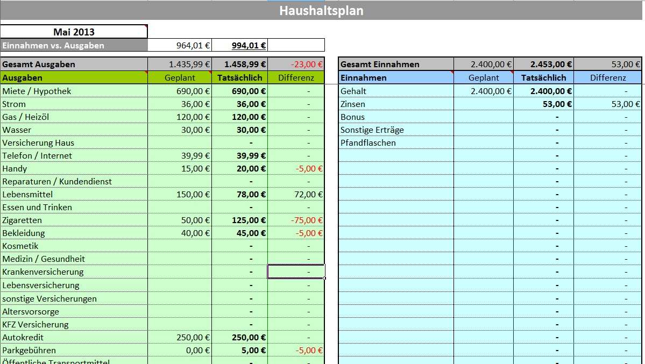This screenshot has height=364, width=645.
Task: Select Lebensmittel actual value 78,00 €
Action: click(240, 195)
